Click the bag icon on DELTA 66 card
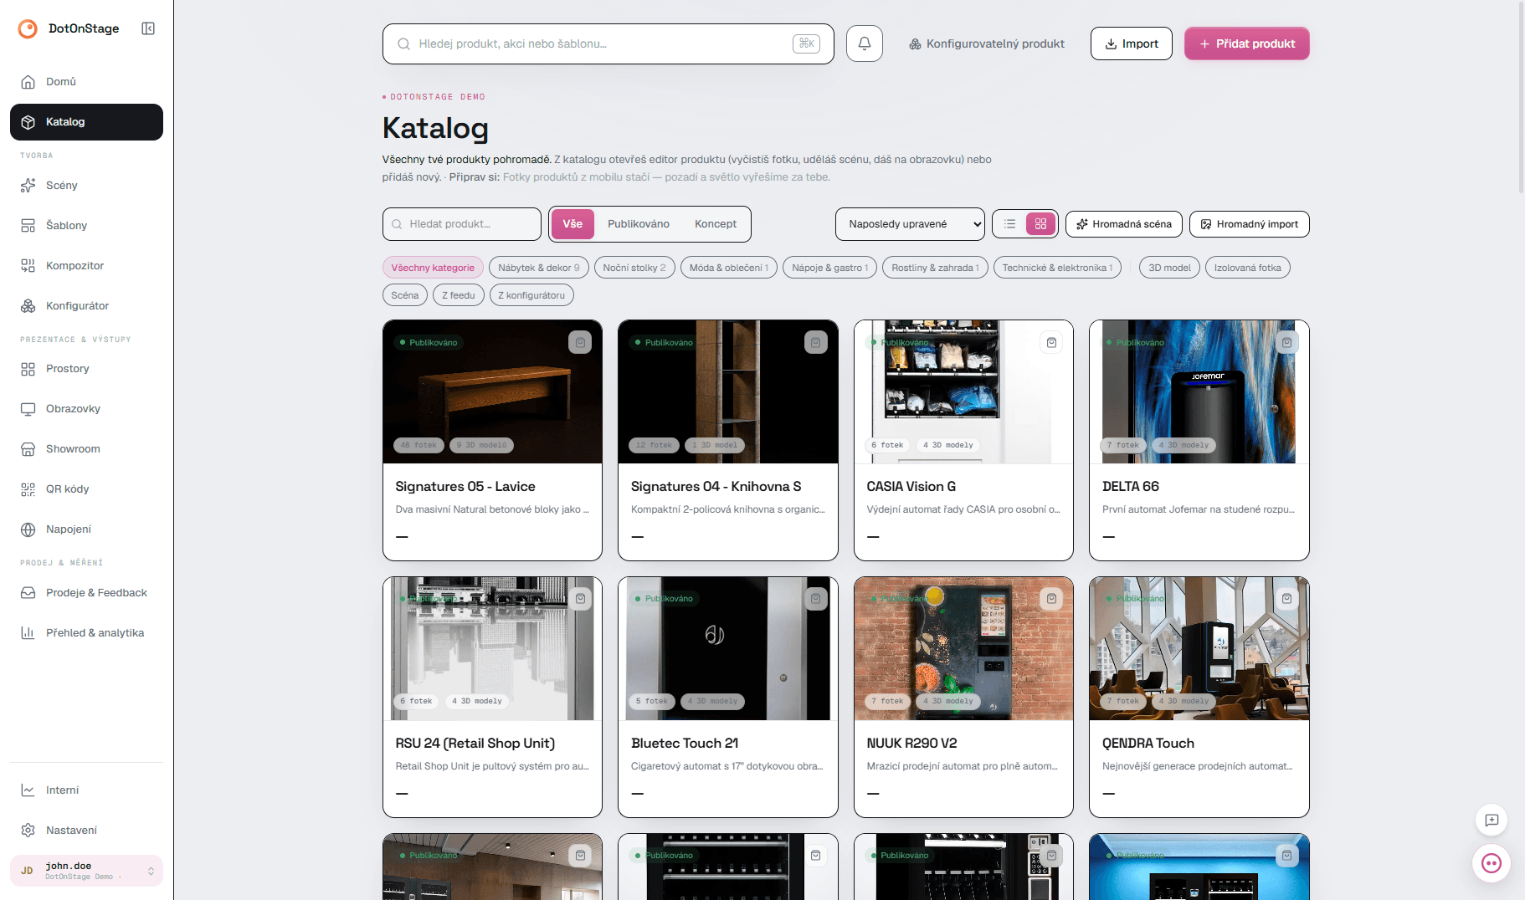The height and width of the screenshot is (900, 1525). 1287,342
